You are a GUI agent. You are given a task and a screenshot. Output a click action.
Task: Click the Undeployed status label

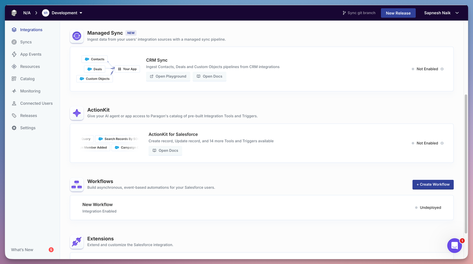click(x=430, y=208)
